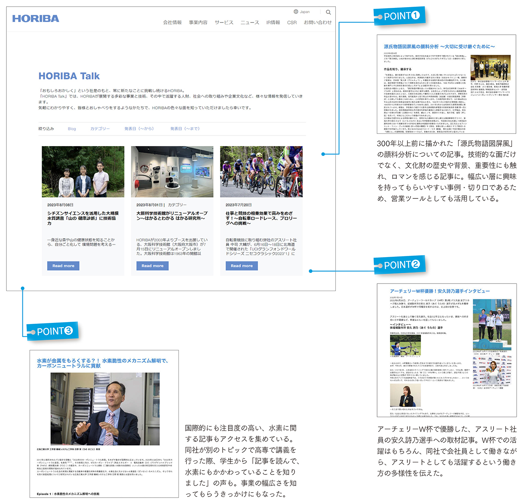Open the three people forest photo thumbnail
523x504 pixels.
[83, 172]
